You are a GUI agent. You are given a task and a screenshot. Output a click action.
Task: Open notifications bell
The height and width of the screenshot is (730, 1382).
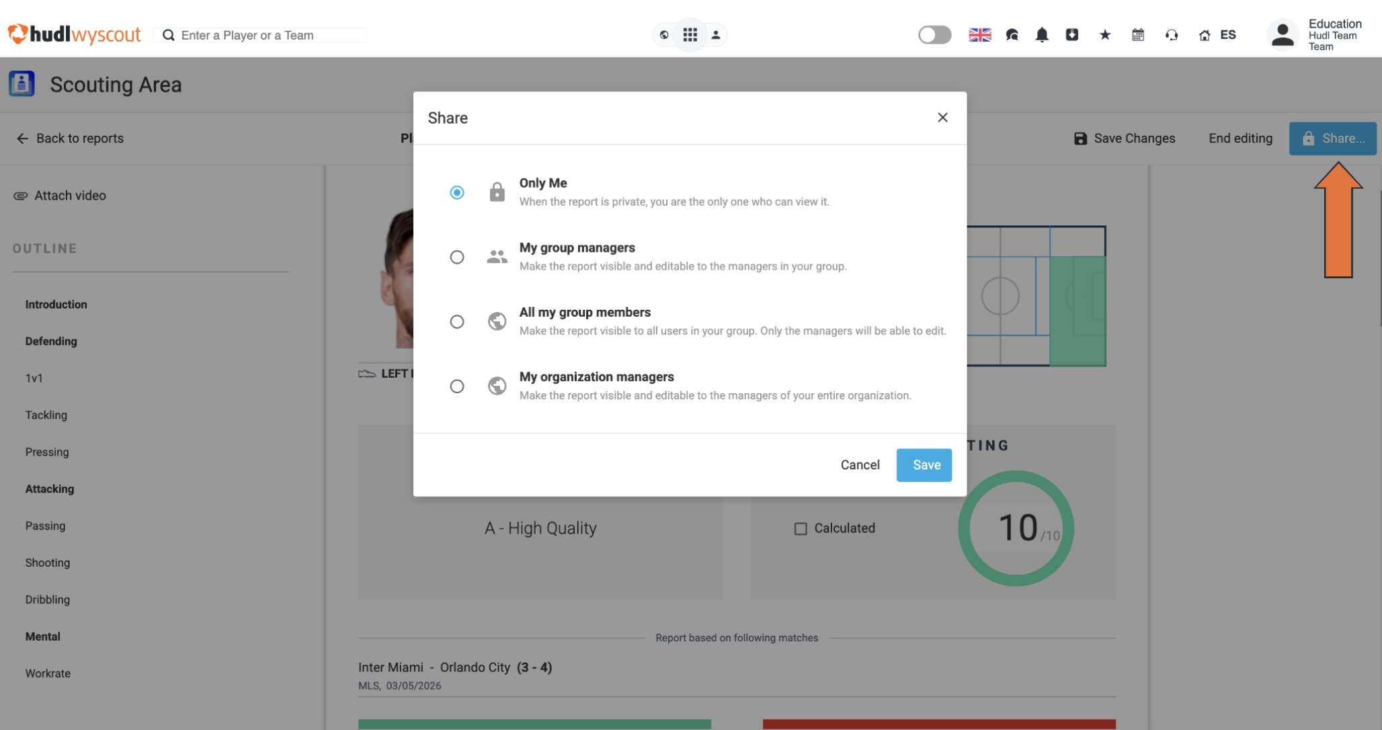1042,35
